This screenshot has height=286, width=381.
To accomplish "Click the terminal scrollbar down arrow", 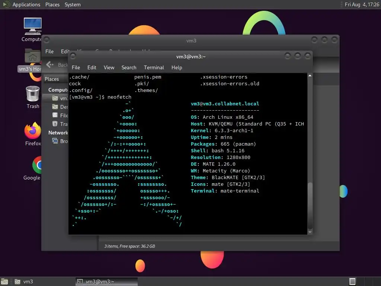I will tap(310, 232).
